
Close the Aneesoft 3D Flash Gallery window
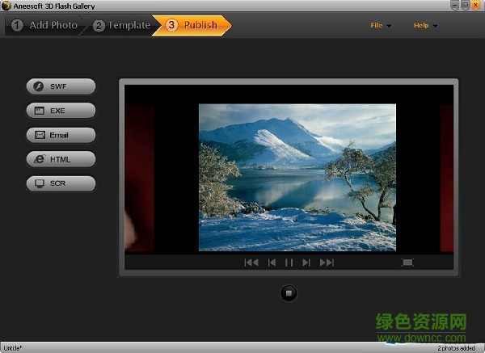[476, 6]
